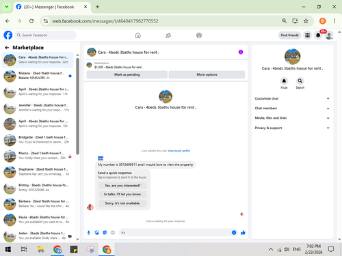Open the Messenger Facebook browser tab
The height and width of the screenshot is (256, 342).
click(x=52, y=7)
